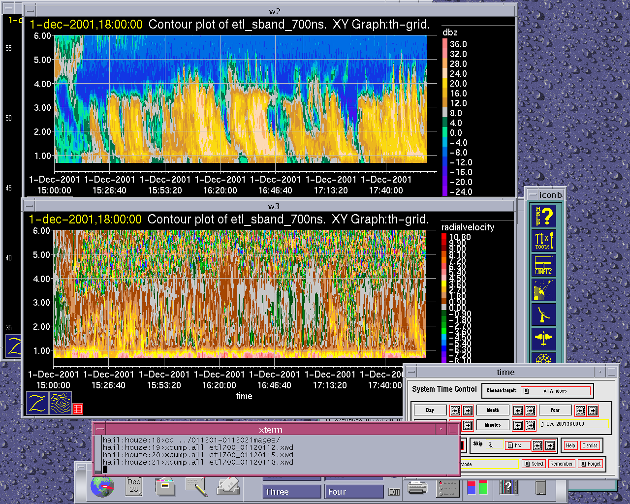This screenshot has width=630, height=504.
Task: Open the Choose target All Windows menu
Action: [x=555, y=391]
